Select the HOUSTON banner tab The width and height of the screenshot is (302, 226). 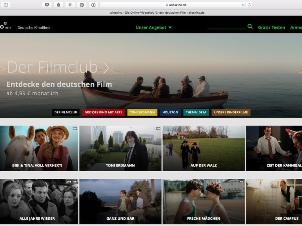tap(170, 112)
